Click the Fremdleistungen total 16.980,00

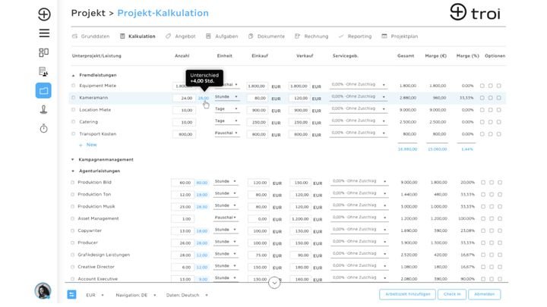point(407,149)
